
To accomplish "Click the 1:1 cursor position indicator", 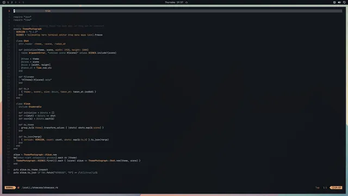I will point(325,187).
